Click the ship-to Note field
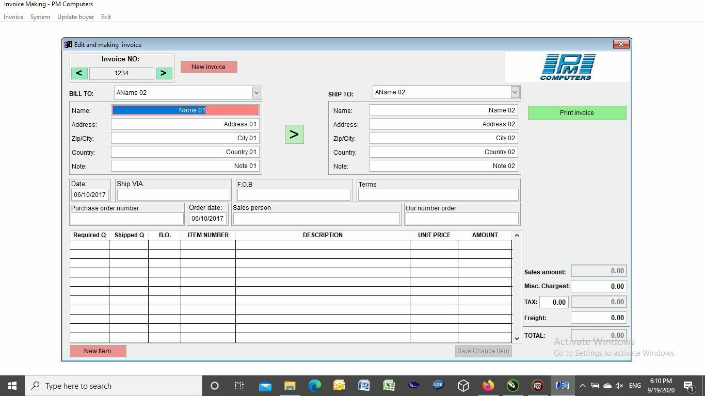The image size is (705, 396). pos(444,166)
